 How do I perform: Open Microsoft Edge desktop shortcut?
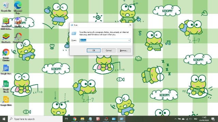click(18, 7)
